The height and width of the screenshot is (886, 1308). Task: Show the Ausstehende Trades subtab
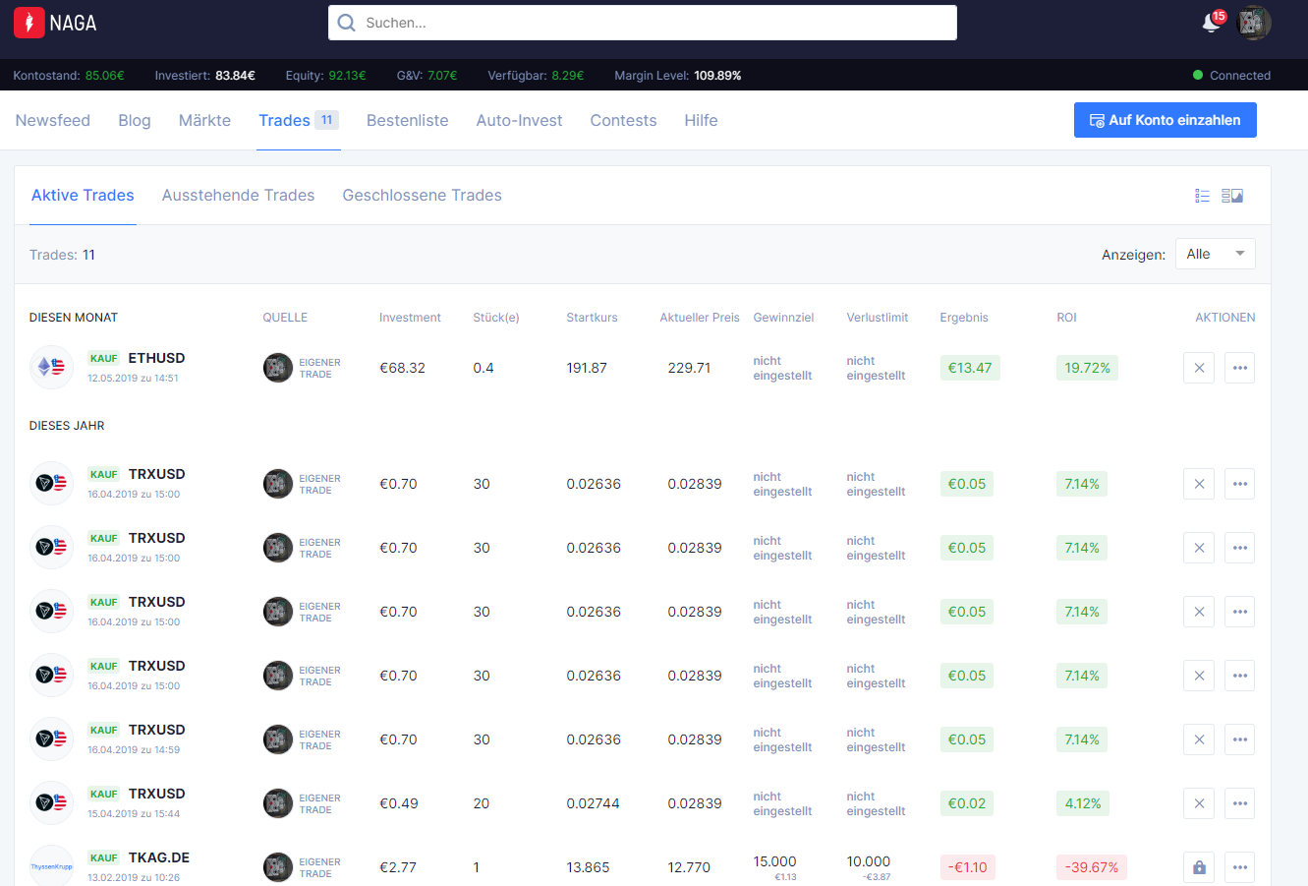239,196
